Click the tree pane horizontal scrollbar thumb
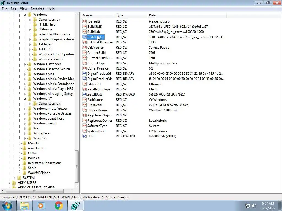Screen dimensions: 282x211 tap(34, 191)
